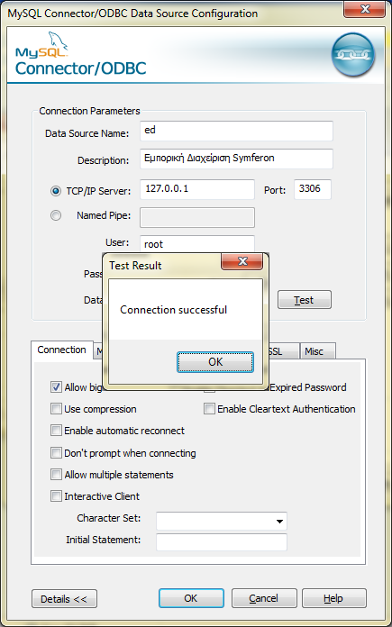Enable automatic reconnect checkbox
The width and height of the screenshot is (392, 627).
point(56,431)
